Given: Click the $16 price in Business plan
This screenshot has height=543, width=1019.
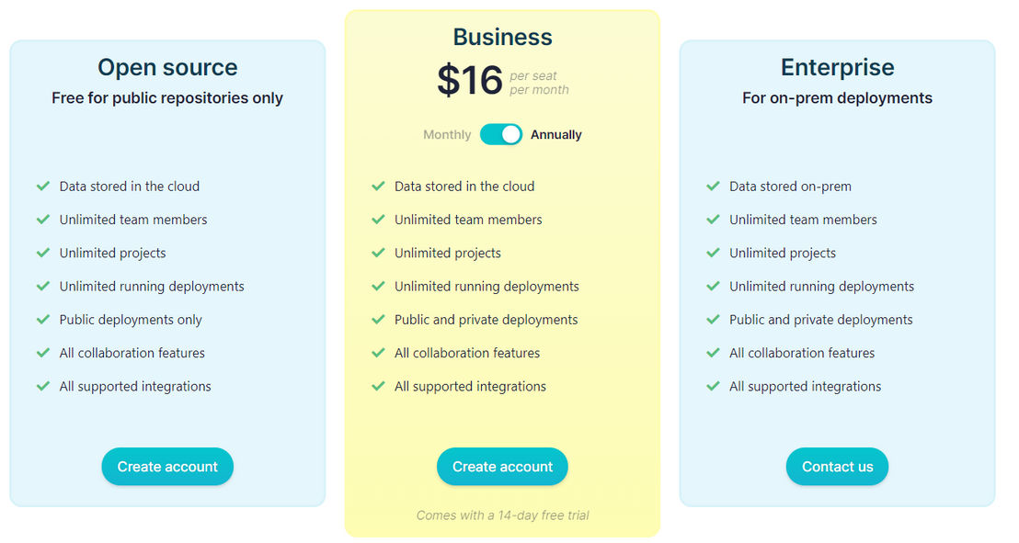Looking at the screenshot, I should pos(470,81).
